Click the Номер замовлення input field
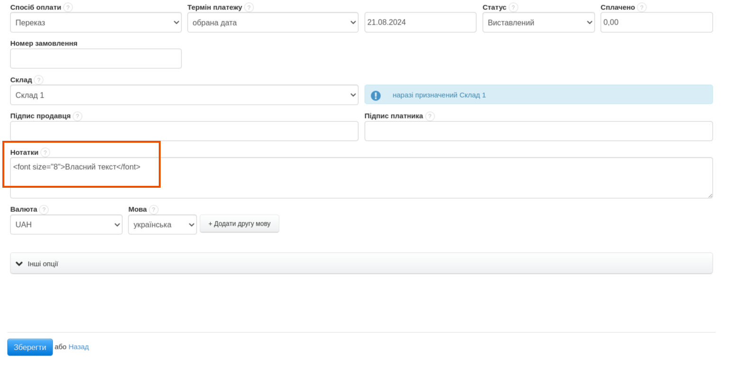 pos(96,58)
